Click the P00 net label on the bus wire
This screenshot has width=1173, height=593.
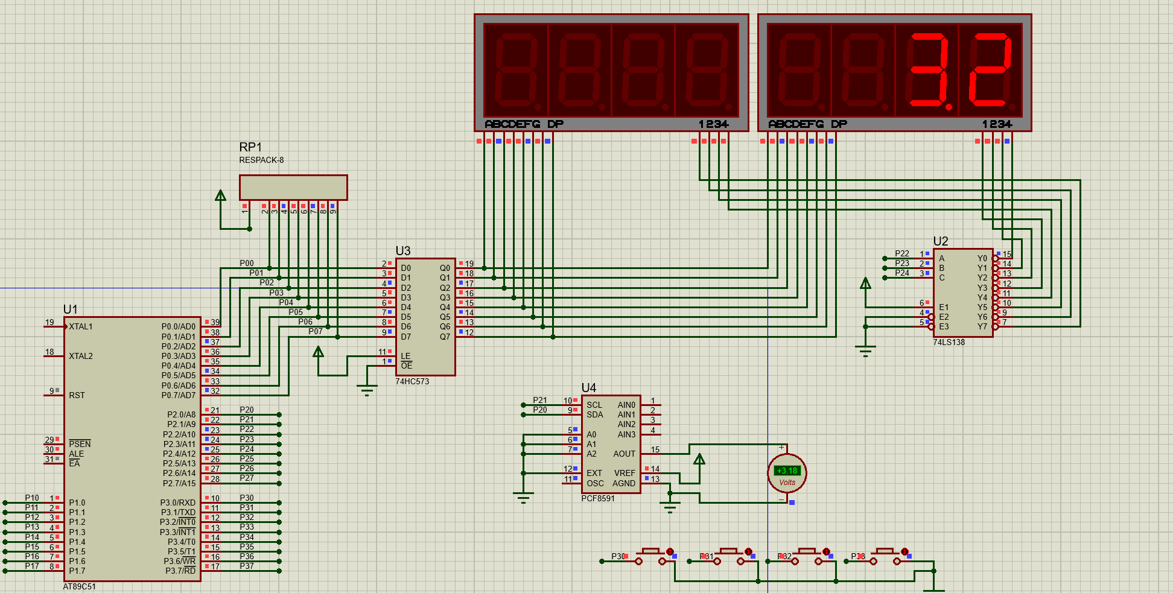[247, 263]
